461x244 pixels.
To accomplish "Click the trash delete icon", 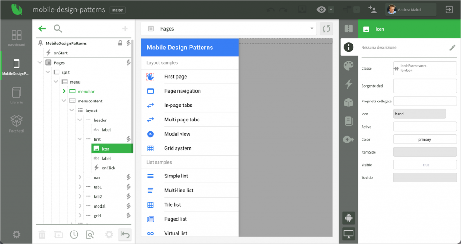I will pyautogui.click(x=42, y=234).
